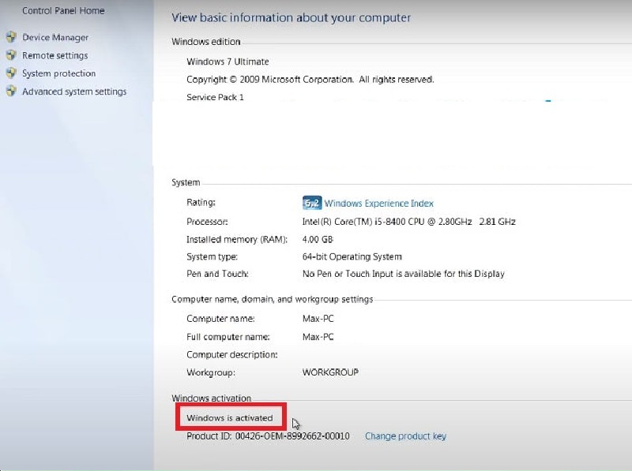
Task: Click the 5.2 rating score badge
Action: pyautogui.click(x=311, y=203)
